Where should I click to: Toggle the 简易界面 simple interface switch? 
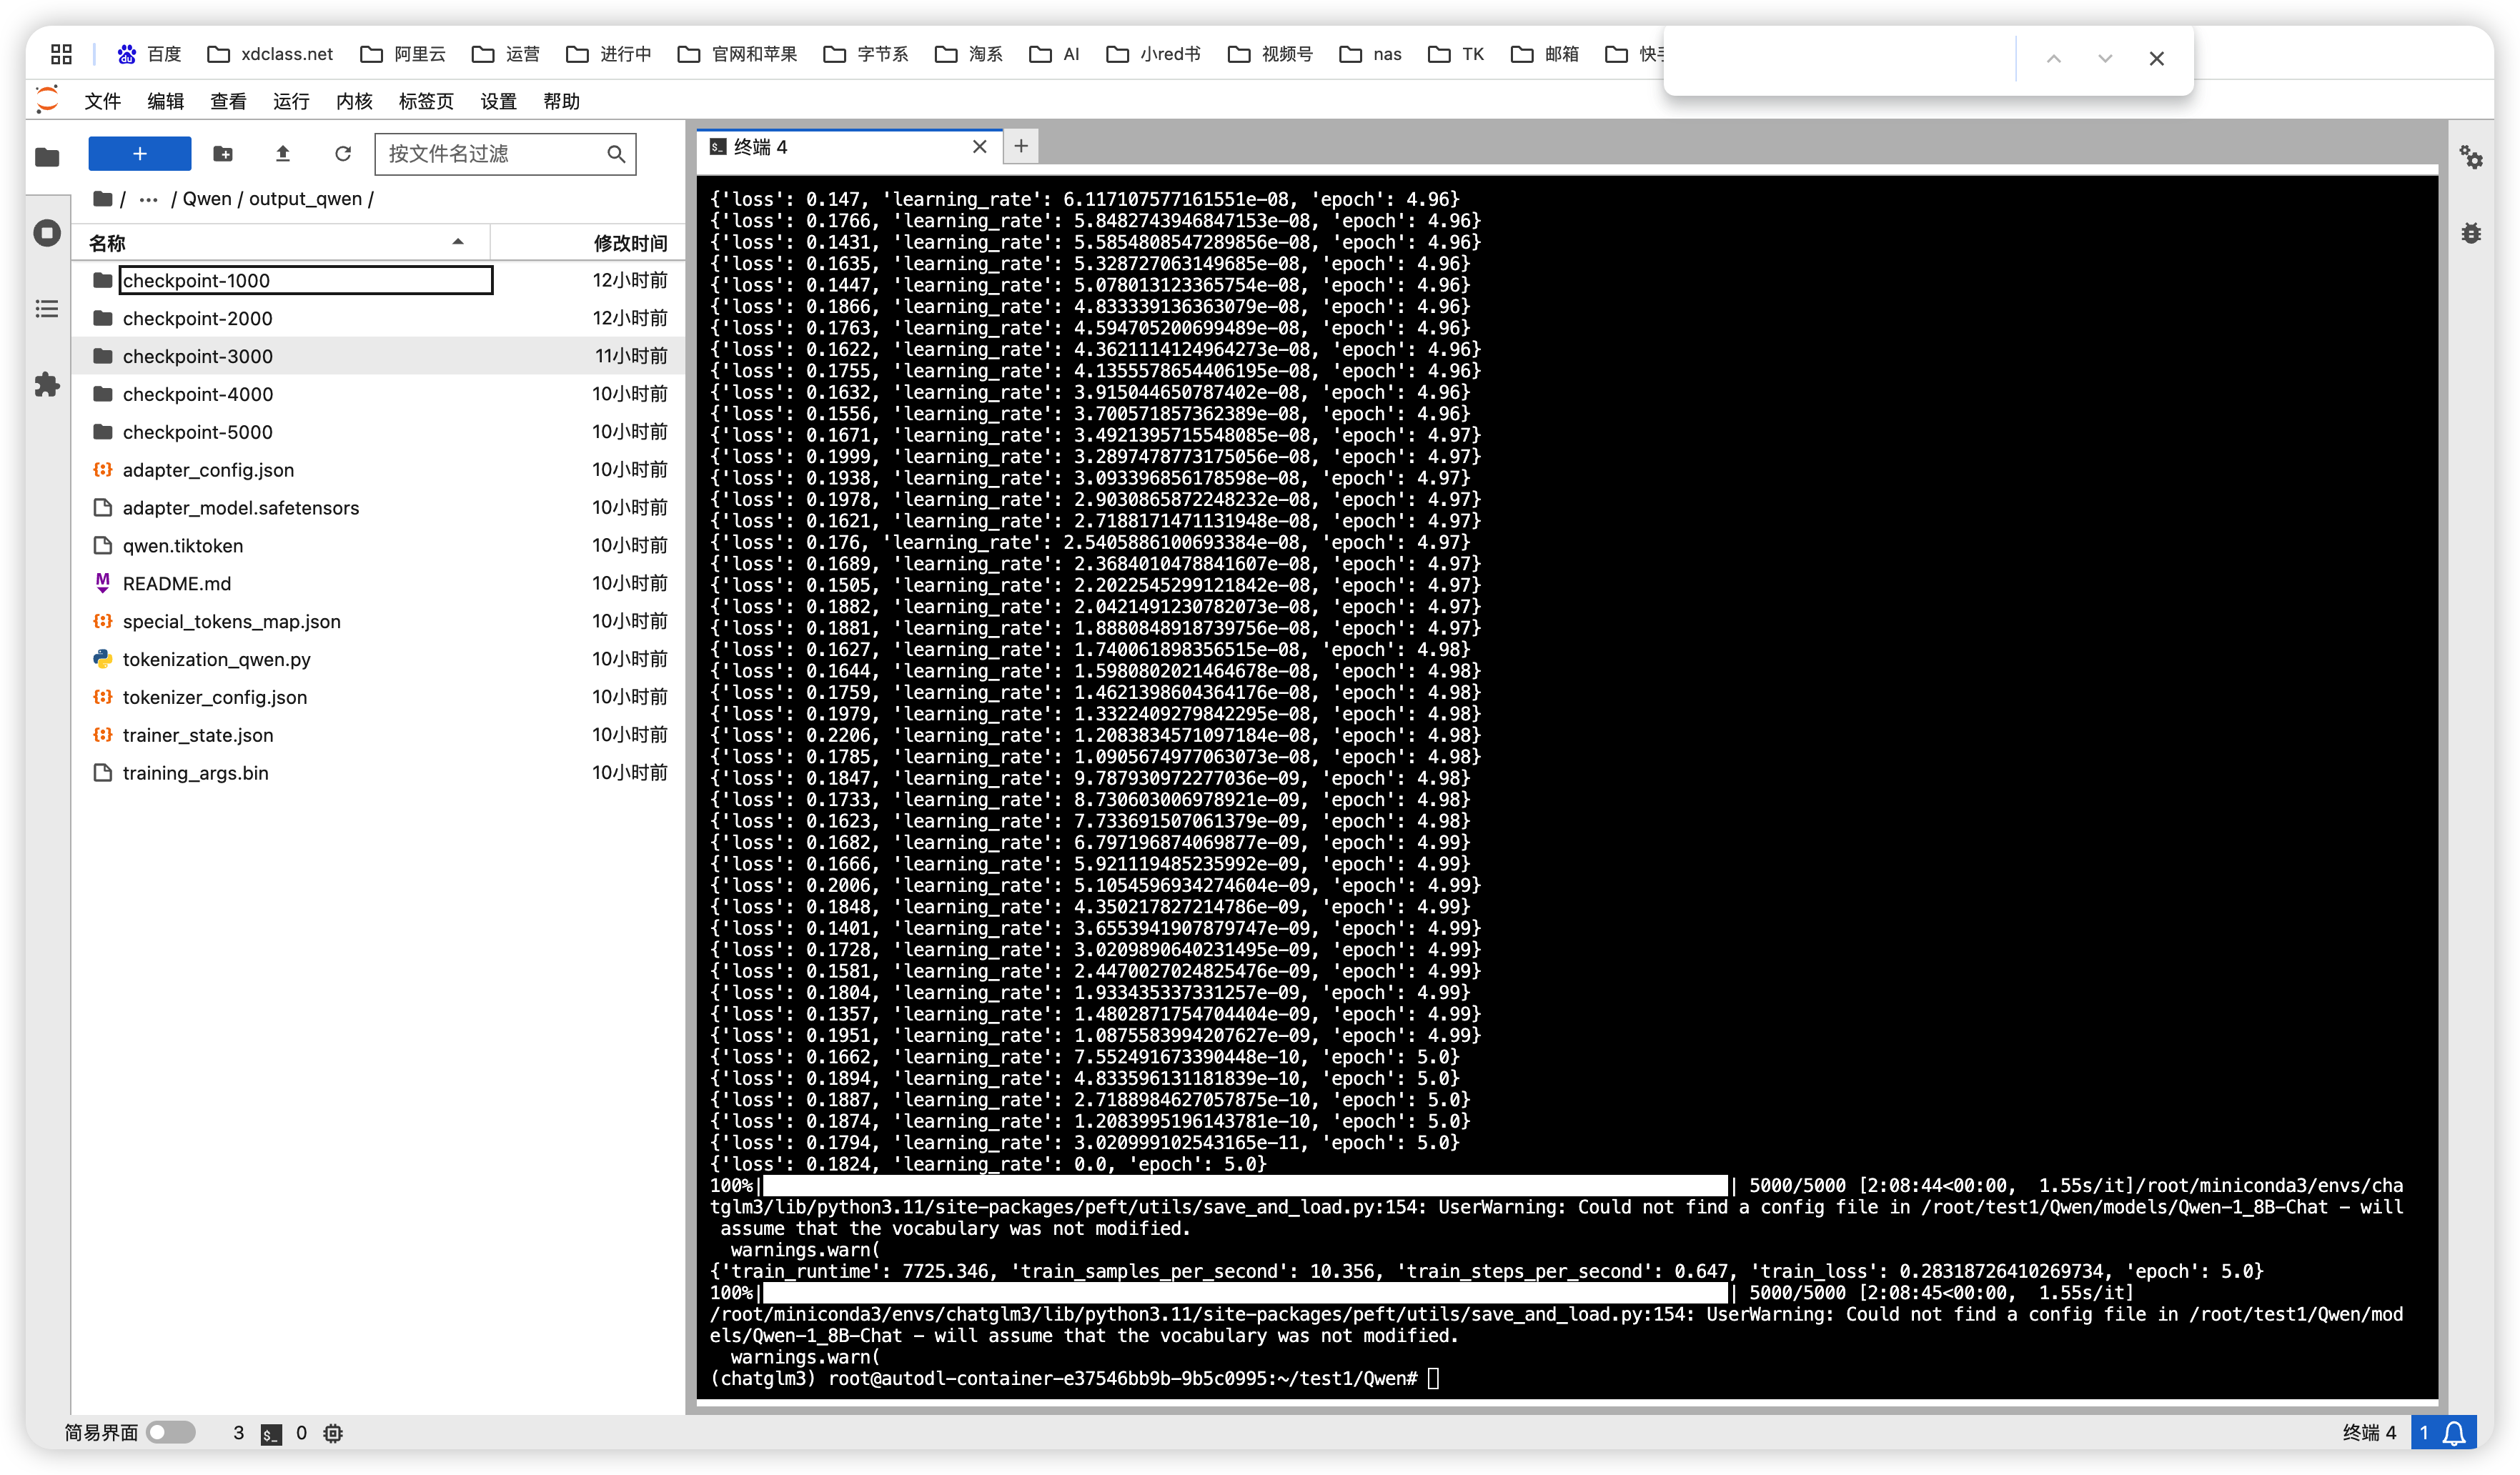[170, 1433]
